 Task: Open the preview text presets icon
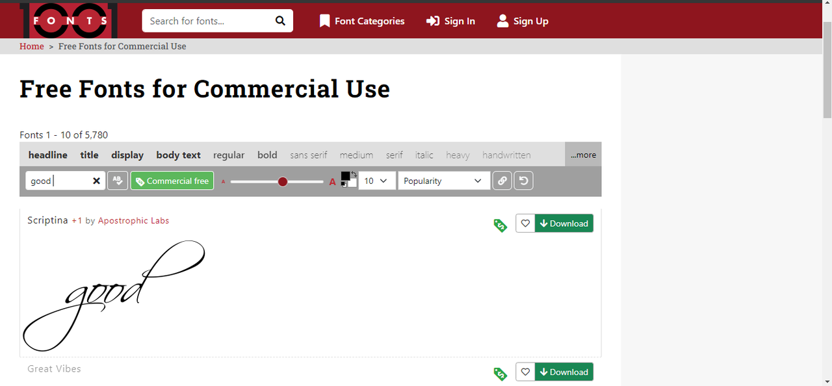[x=118, y=181]
